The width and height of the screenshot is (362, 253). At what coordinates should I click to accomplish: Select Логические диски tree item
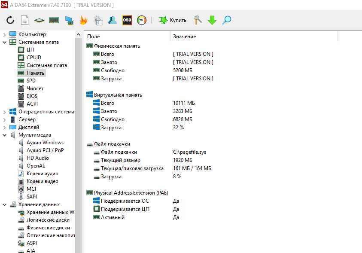pyautogui.click(x=48, y=220)
